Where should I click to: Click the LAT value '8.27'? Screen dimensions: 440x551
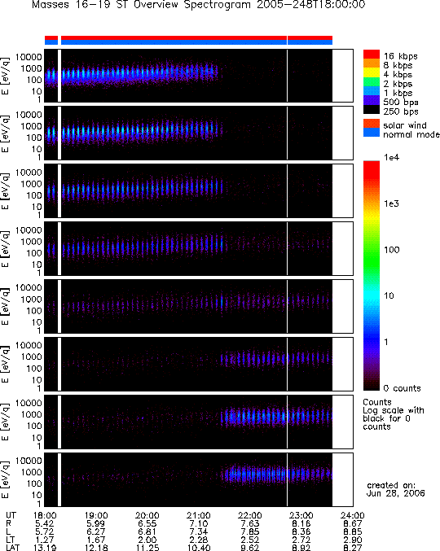(353, 548)
